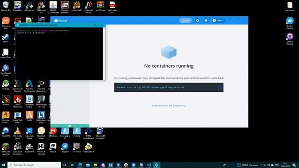Viewport: 299px width, 168px height.
Task: Open Rockstar Games launcher shortcut
Action: 6,118
